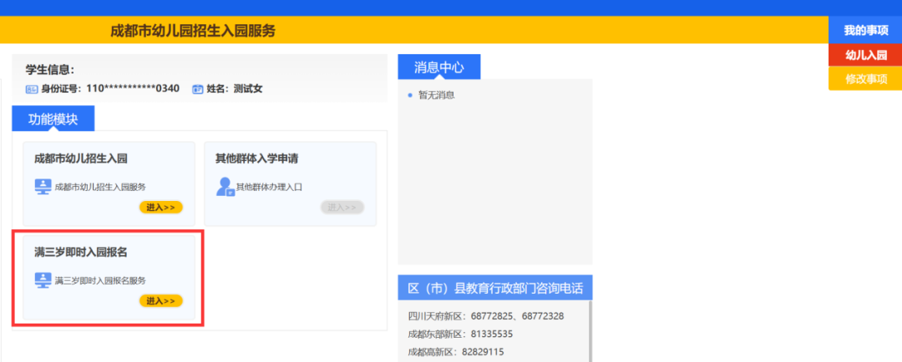Click the ID card icon beside 身份证号
This screenshot has width=902, height=362.
click(32, 88)
